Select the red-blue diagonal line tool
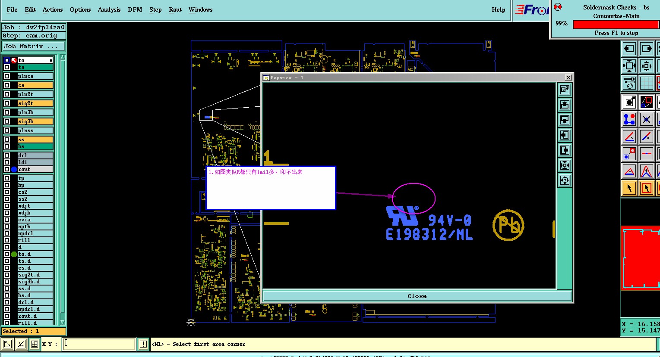Viewport: 660px width, 357px height. 646,137
